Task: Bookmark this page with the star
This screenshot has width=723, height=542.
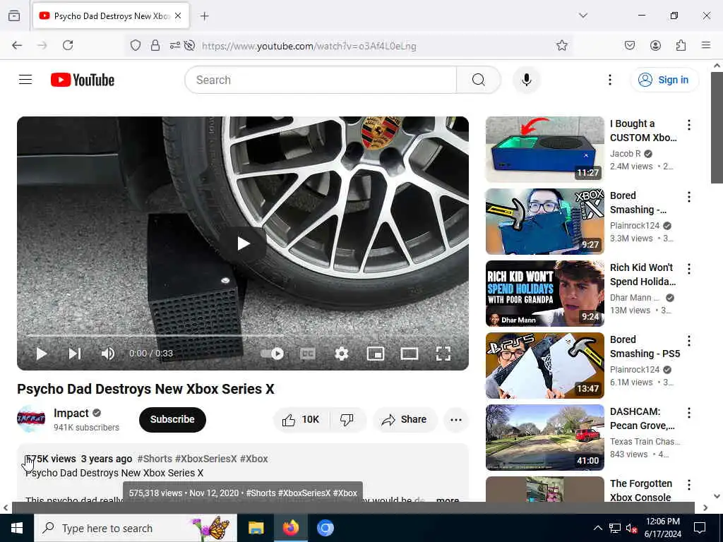Action: tap(561, 45)
